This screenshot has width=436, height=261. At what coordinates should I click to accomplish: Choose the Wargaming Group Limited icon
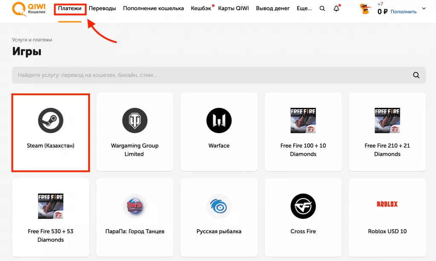point(135,121)
